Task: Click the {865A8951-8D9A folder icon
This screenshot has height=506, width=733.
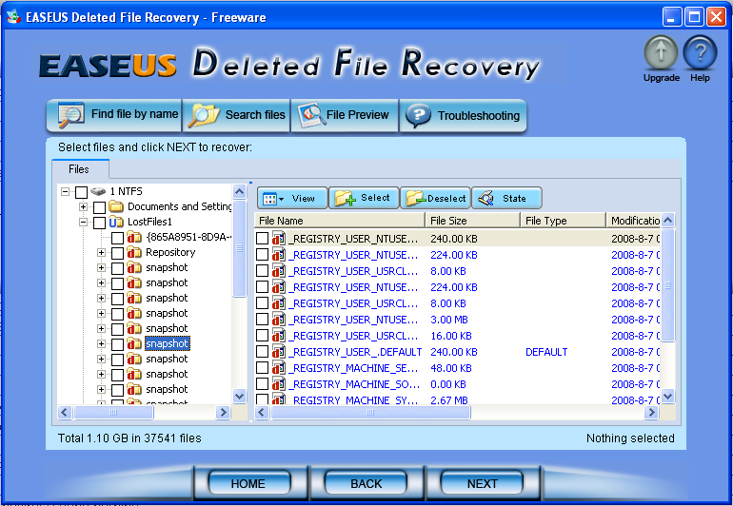Action: (134, 237)
